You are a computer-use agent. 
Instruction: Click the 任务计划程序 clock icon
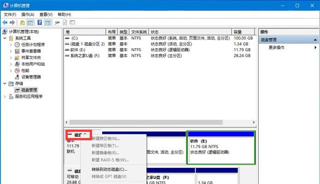[x=17, y=45]
